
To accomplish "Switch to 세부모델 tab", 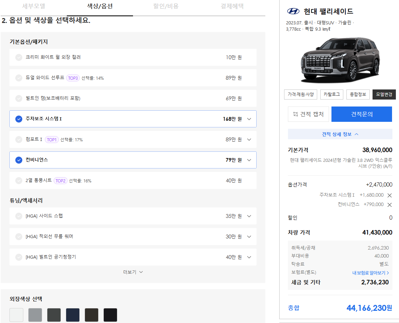I will 33,6.
